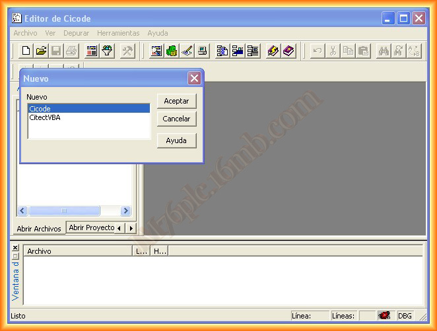Switch to the Abrir Proyecto tab
The image size is (437, 331).
tap(91, 228)
